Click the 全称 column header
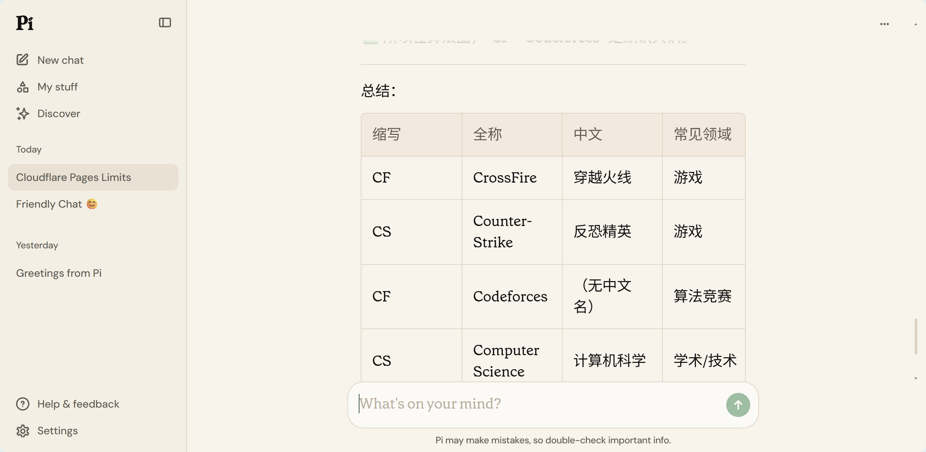 (512, 135)
